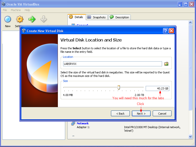Open the Machine menu

coord(16,10)
